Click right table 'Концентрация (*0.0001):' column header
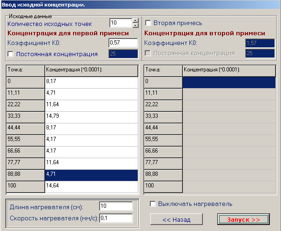 tap(229, 71)
